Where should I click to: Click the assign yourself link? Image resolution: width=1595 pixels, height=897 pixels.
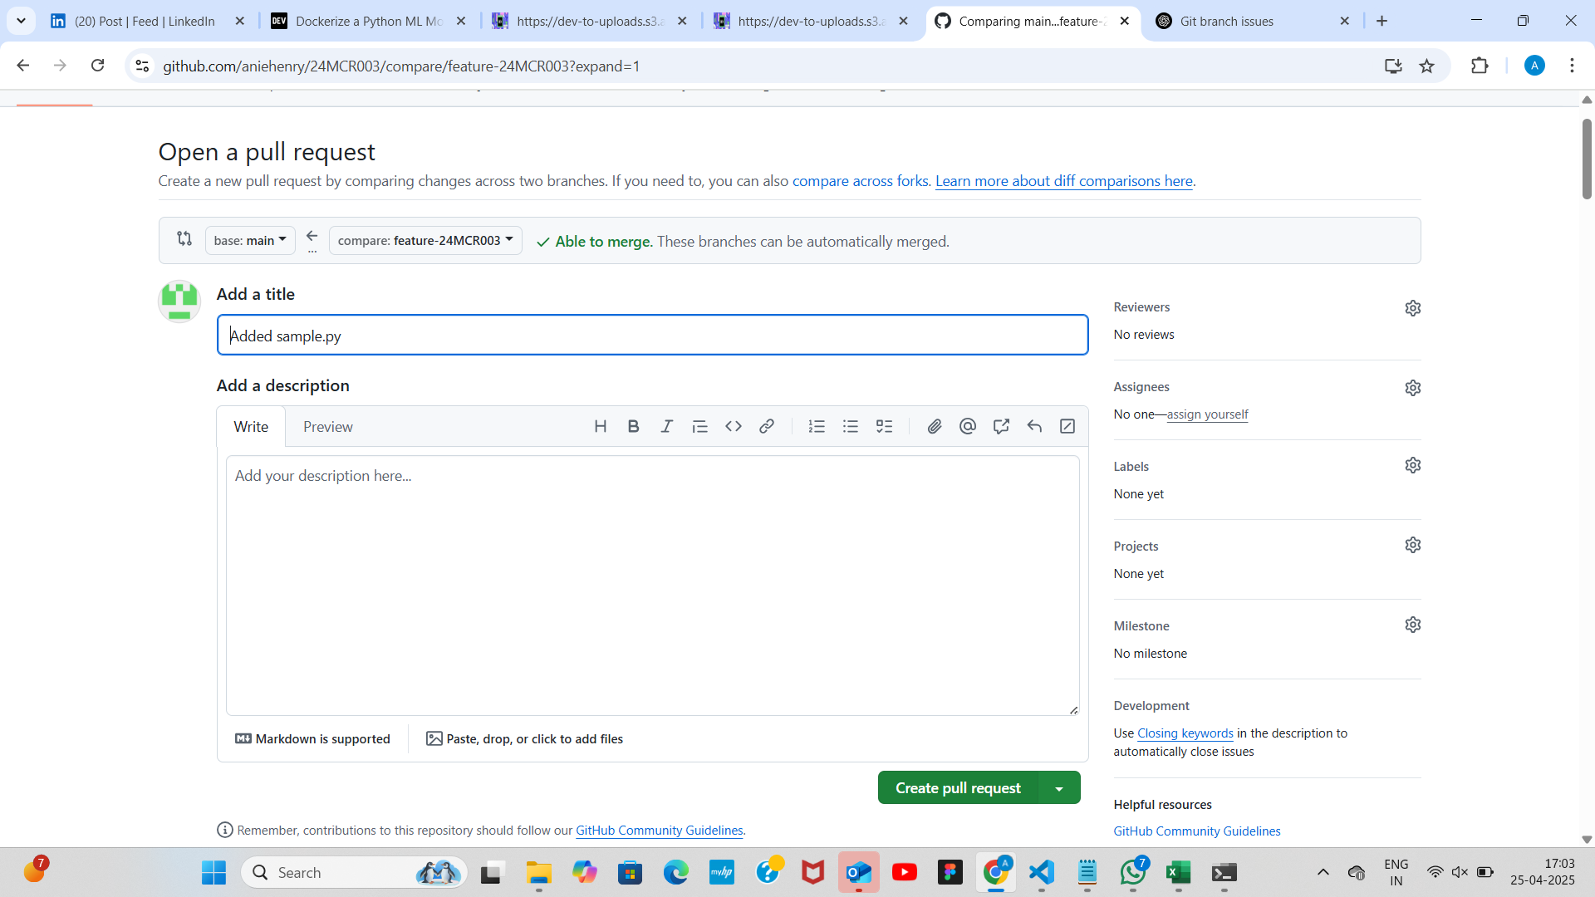(x=1207, y=414)
